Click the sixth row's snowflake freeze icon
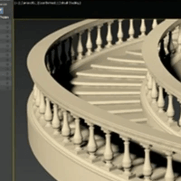 click(x=7, y=46)
